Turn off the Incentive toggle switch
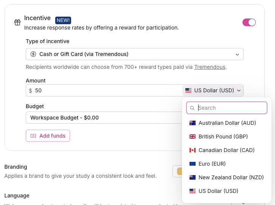This screenshot has width=275, height=205. 249,22
